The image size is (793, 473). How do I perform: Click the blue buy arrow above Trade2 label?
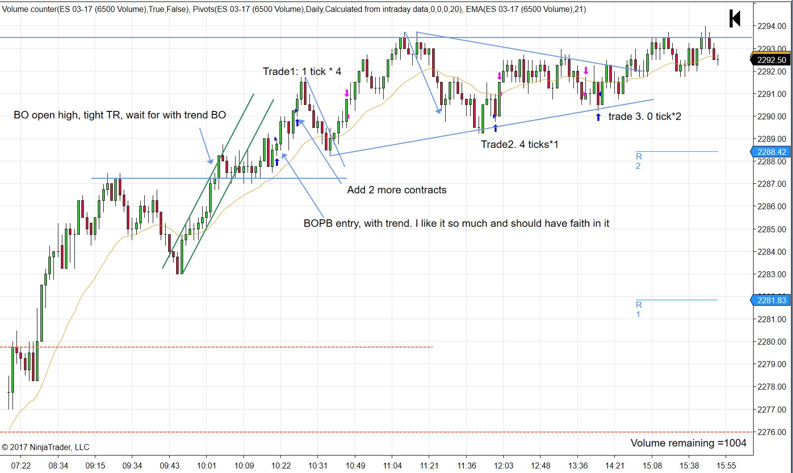click(x=495, y=128)
